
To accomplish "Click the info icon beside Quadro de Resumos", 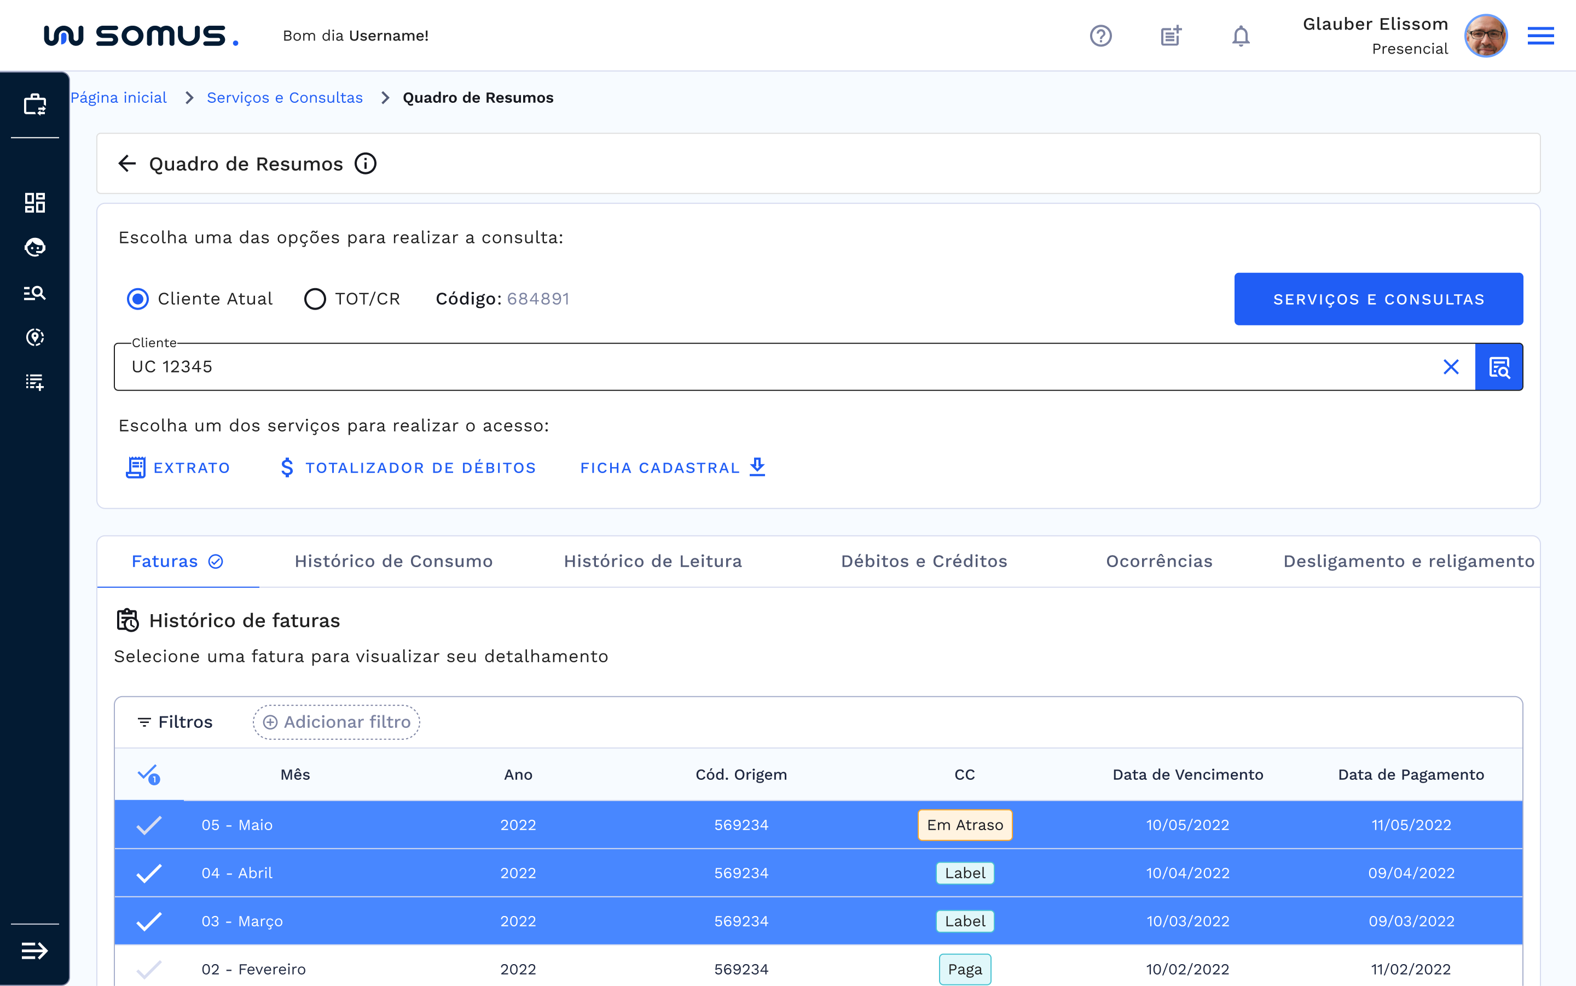I will (366, 164).
